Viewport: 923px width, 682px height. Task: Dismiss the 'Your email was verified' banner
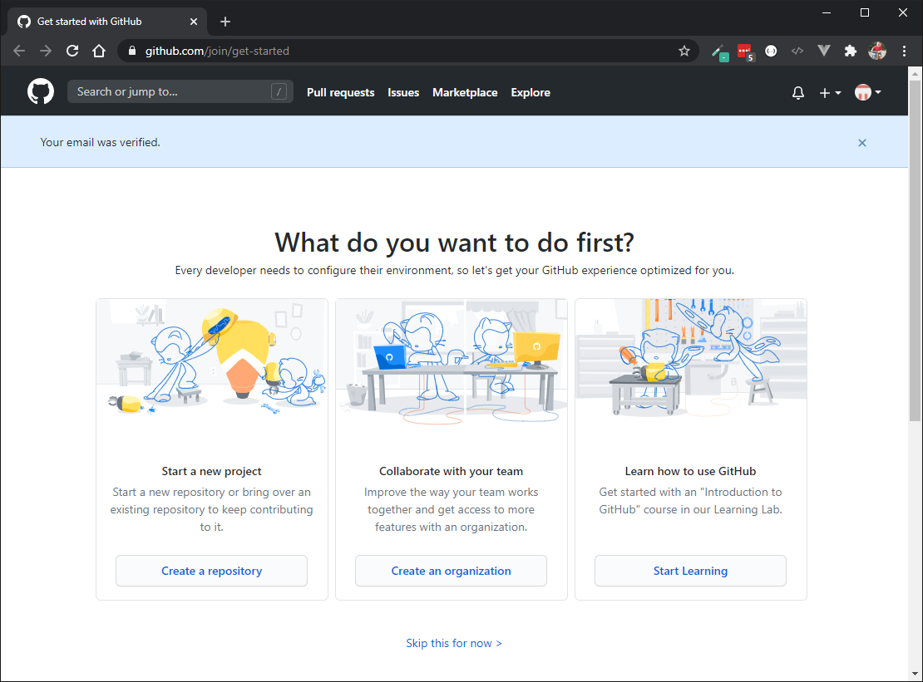[861, 143]
